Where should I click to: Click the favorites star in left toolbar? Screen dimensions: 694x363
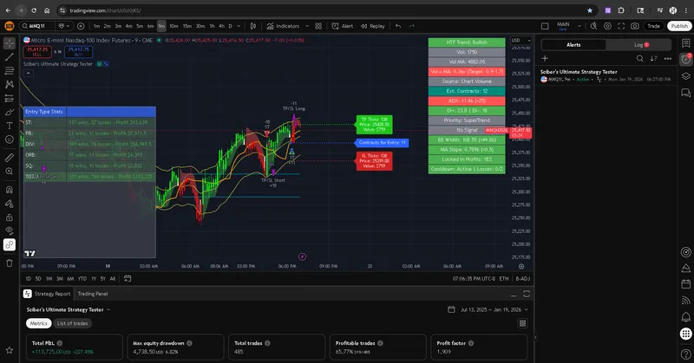(10, 350)
